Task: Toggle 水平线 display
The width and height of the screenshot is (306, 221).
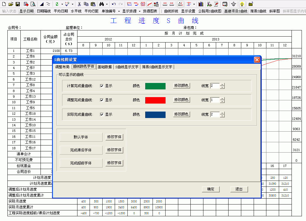Action: 76,11
